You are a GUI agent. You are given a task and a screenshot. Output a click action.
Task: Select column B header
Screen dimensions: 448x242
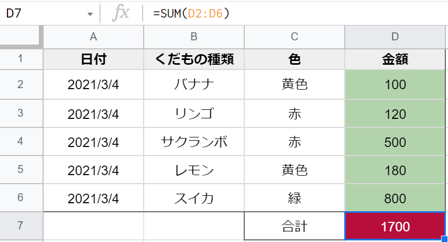194,37
